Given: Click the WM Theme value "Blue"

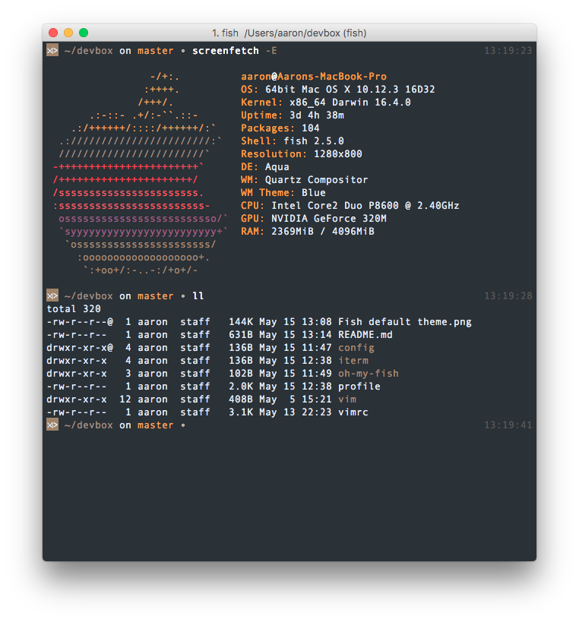Looking at the screenshot, I should pyautogui.click(x=314, y=193).
